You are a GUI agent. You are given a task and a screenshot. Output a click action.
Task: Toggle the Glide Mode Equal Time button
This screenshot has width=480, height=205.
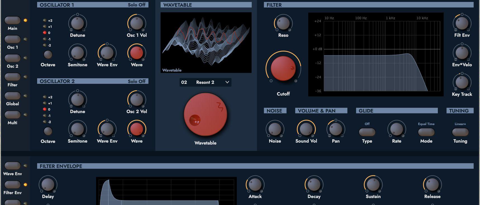[426, 132]
